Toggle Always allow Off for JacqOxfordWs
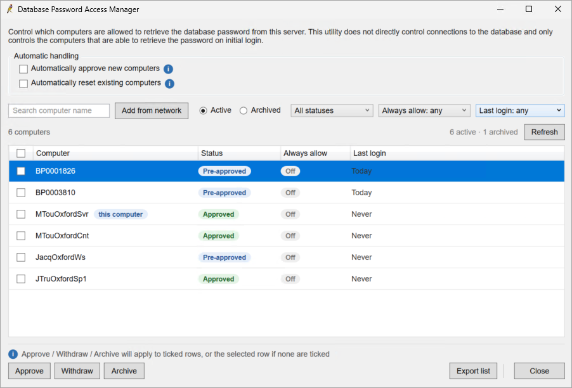This screenshot has width=572, height=388. (290, 257)
